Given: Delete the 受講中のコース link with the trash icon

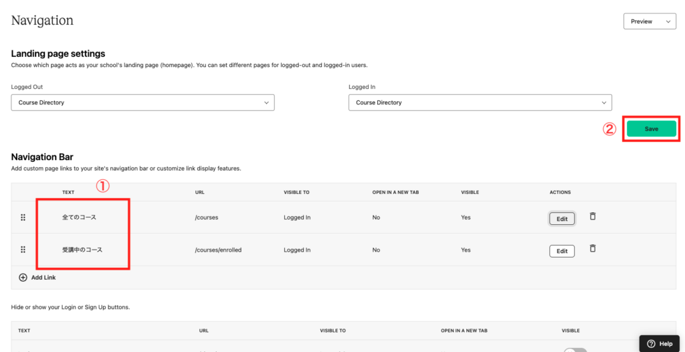Looking at the screenshot, I should [593, 248].
